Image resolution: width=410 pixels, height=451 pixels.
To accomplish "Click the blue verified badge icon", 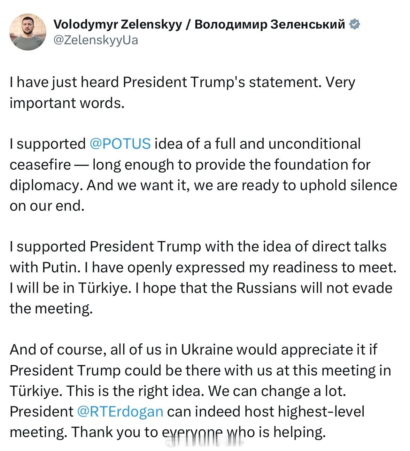I will coord(354,24).
